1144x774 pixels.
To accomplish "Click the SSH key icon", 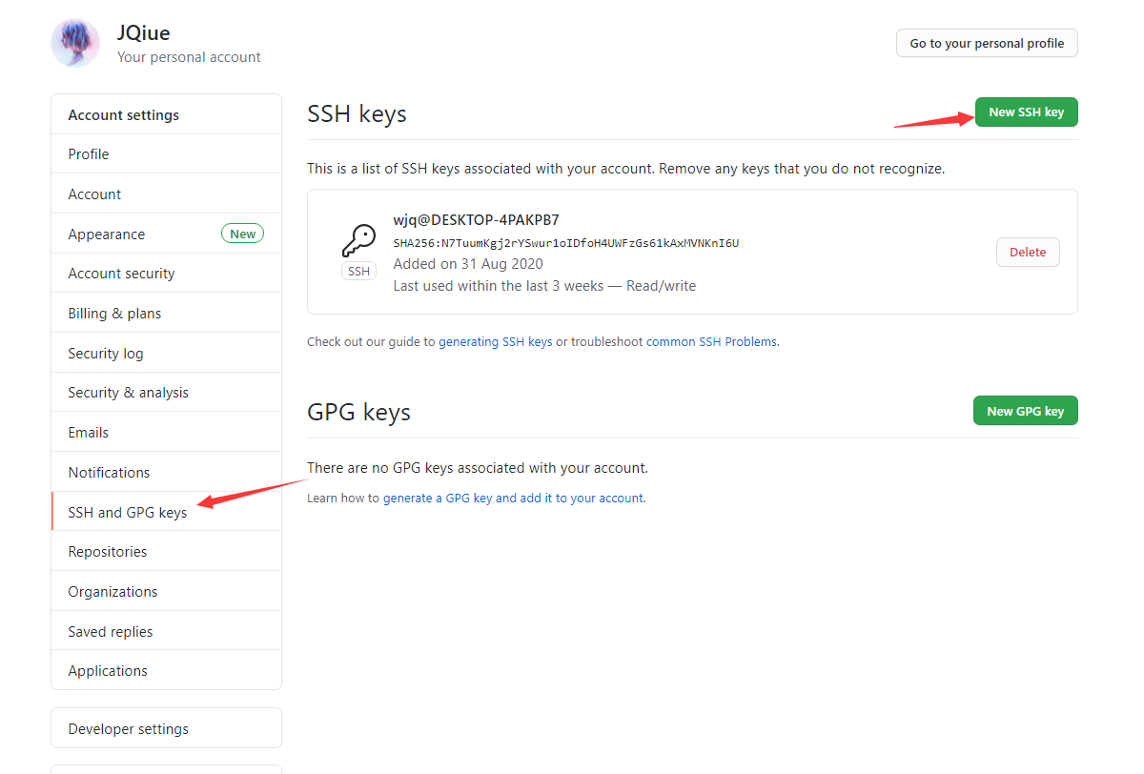I will pos(358,242).
